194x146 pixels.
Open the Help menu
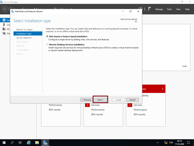tap(187, 9)
